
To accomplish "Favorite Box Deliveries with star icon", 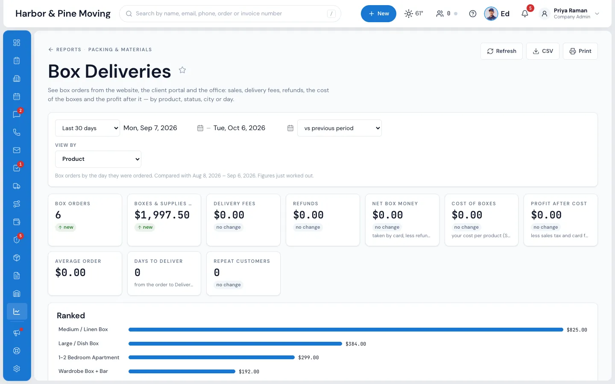I will click(182, 70).
